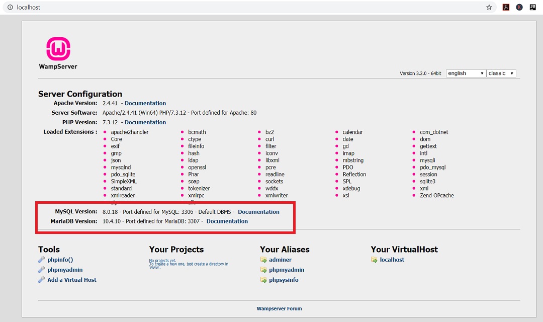Open phpmyadmin under Your Aliases

pos(287,270)
